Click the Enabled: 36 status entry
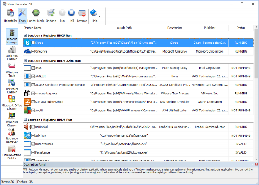The image size is (259, 185). point(25,182)
